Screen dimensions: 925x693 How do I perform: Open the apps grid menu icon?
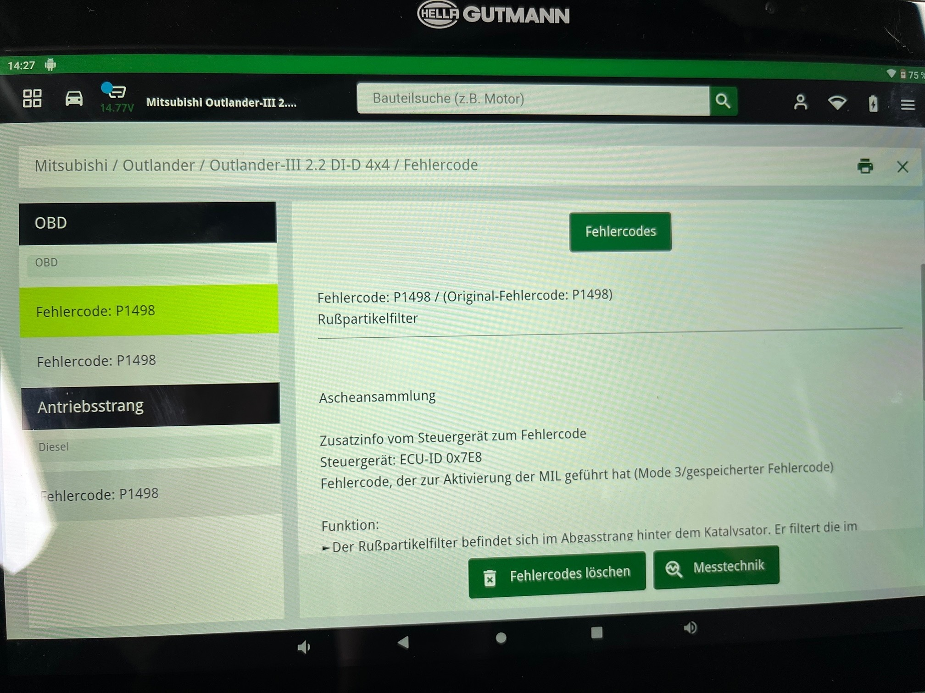pos(32,98)
